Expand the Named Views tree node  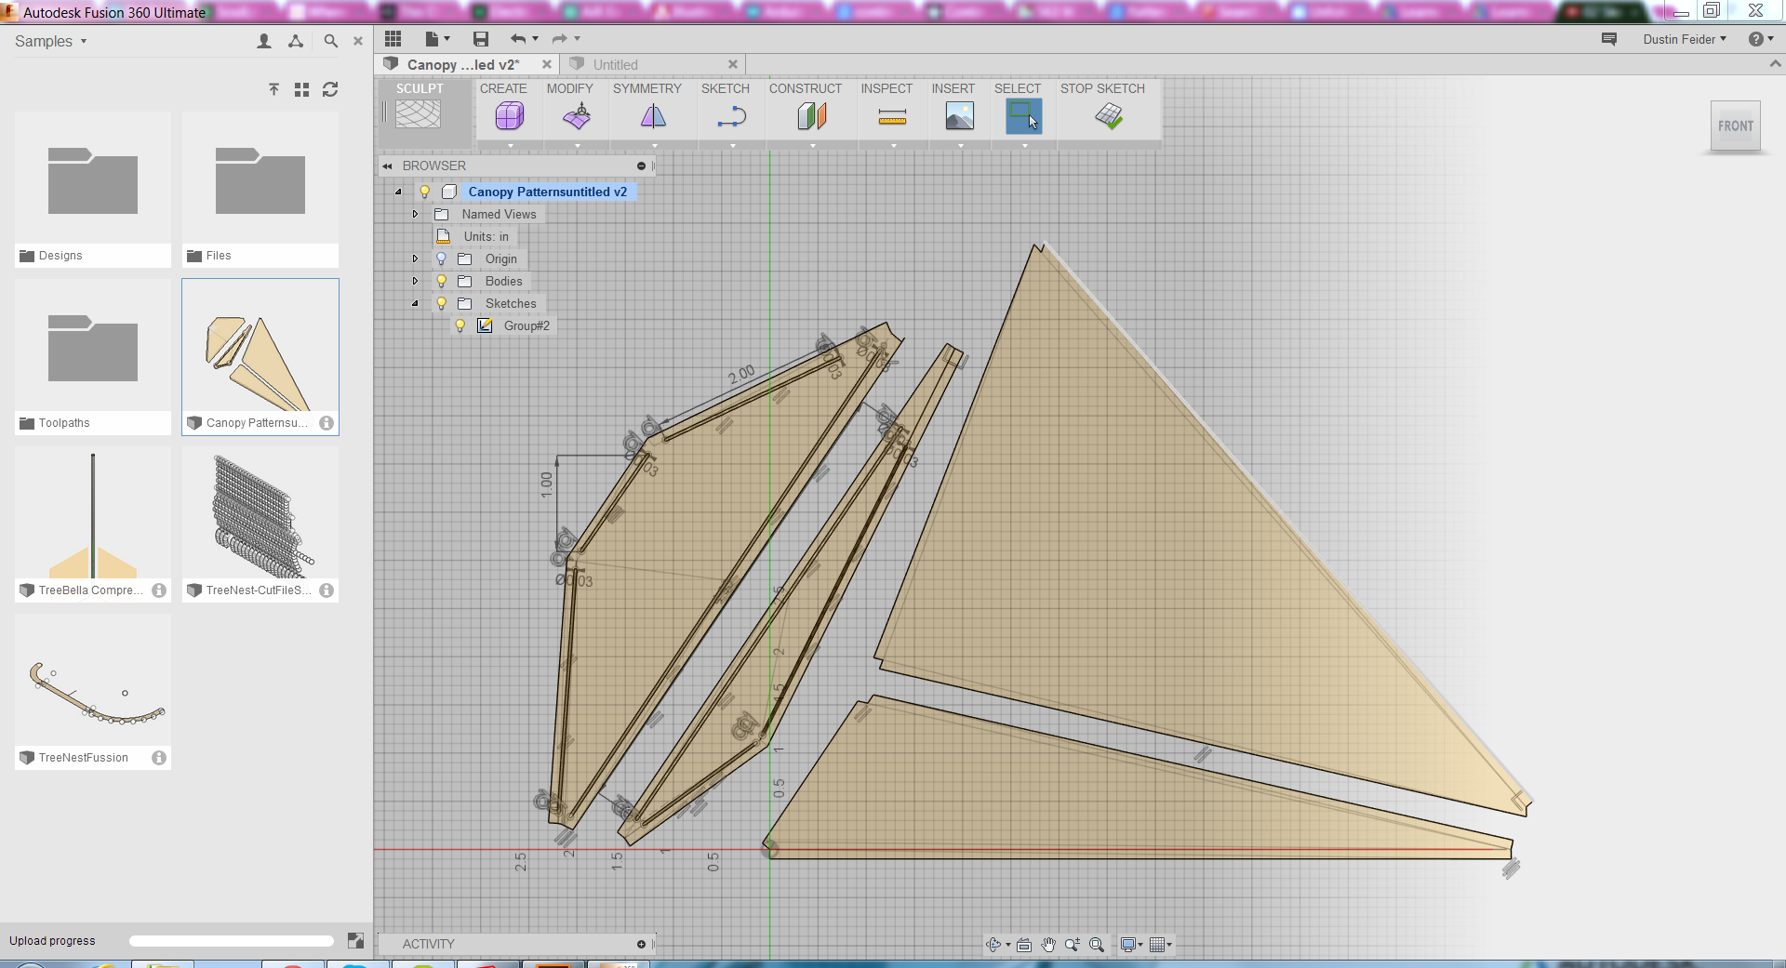[x=415, y=214]
